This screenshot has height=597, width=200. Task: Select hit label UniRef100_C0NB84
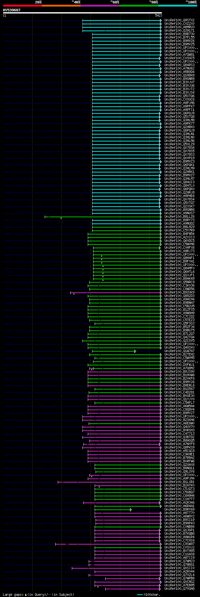(179, 527)
